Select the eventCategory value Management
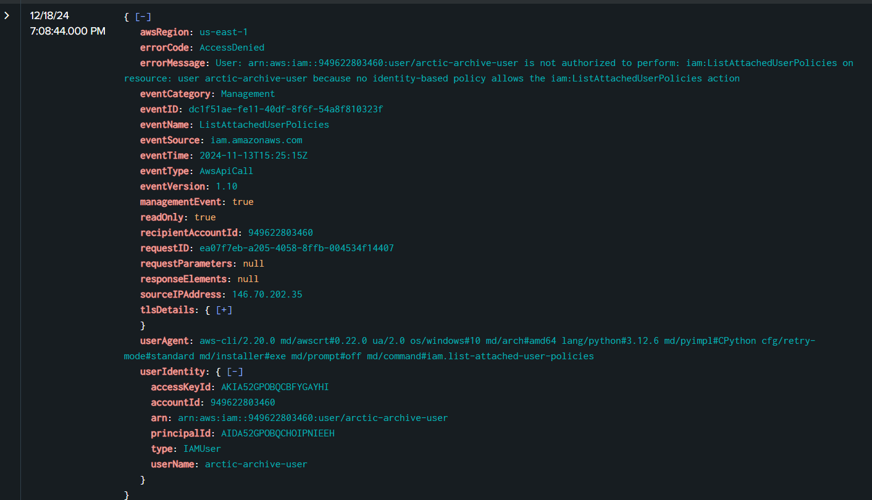The width and height of the screenshot is (872, 500). coord(248,94)
